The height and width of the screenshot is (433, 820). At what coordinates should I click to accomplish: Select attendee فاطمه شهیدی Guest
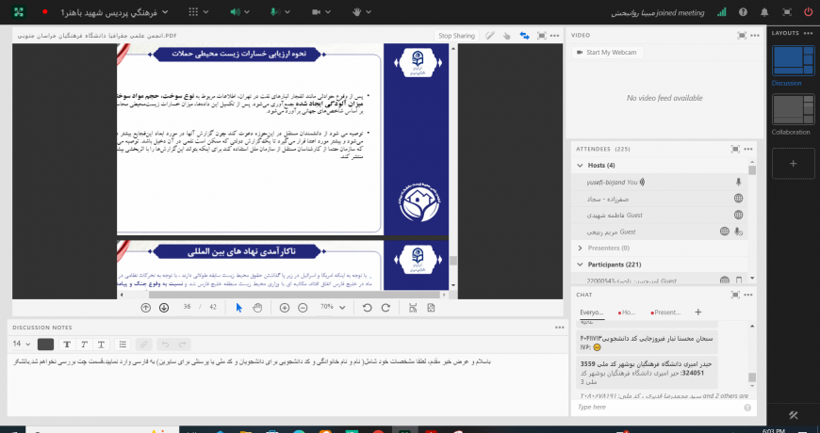(x=660, y=216)
